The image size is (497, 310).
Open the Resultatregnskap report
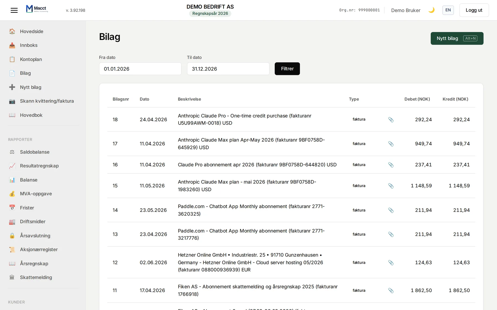[39, 166]
